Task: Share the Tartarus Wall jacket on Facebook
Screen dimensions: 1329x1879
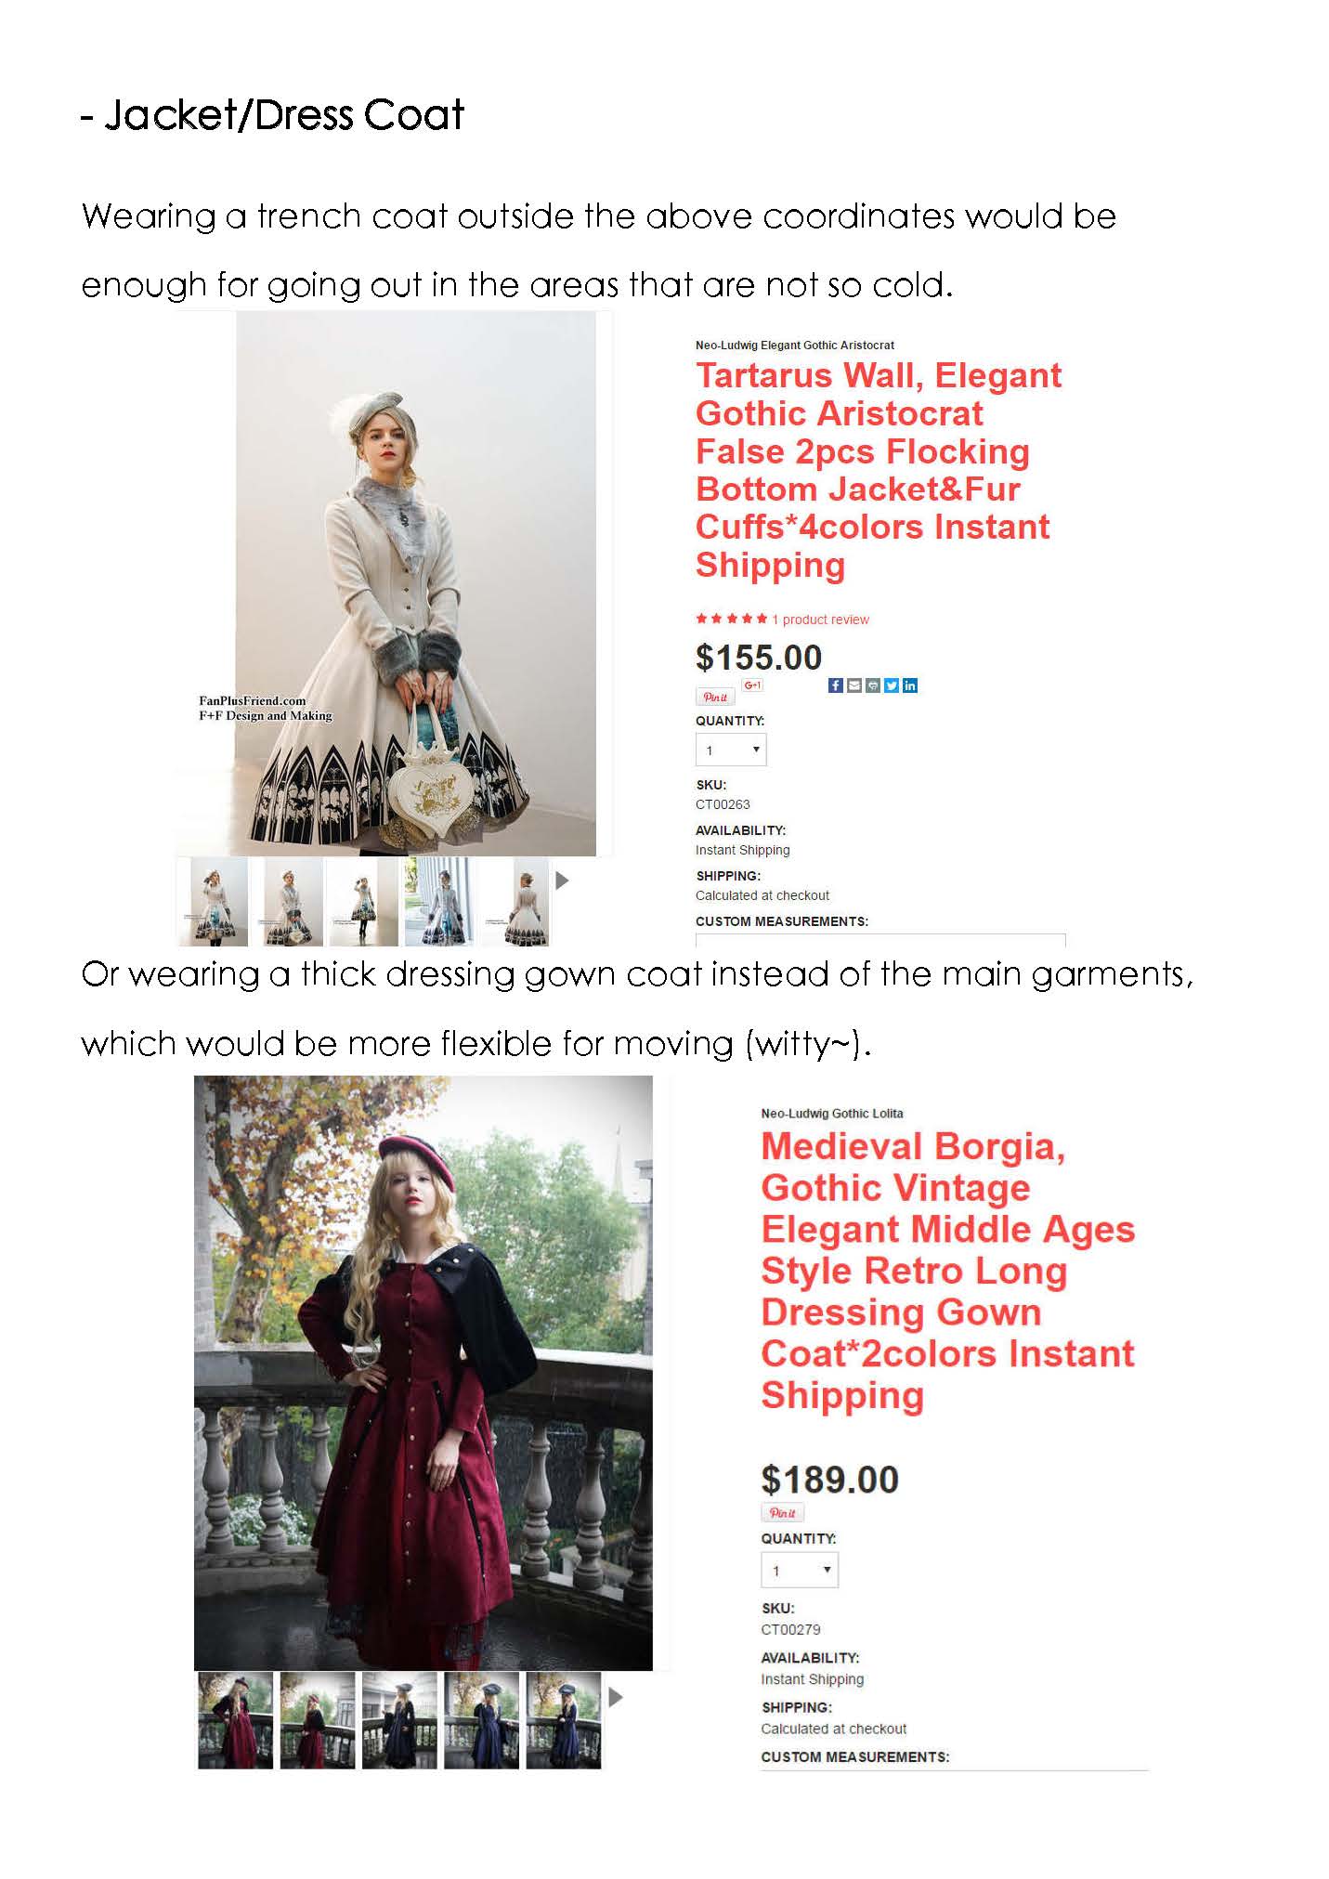Action: (x=836, y=685)
